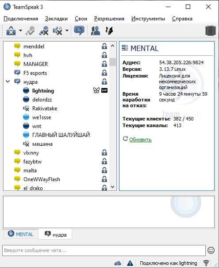Select the hvh channel
Image resolution: width=219 pixels, height=268 pixels.
[x=28, y=55]
